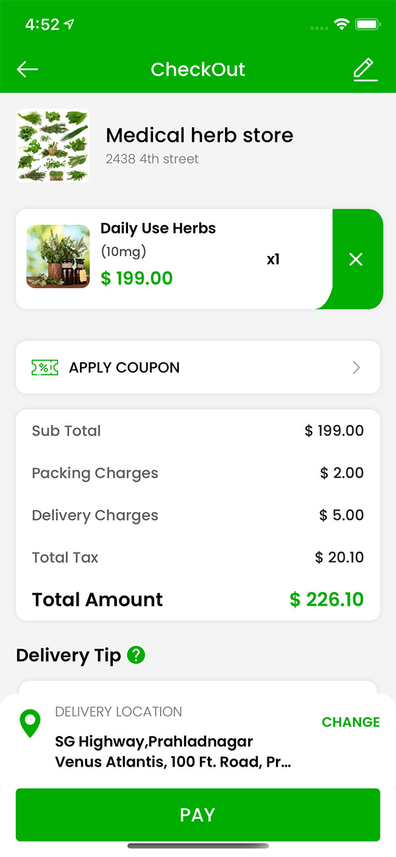Tap the x1 quantity indicator
Screen dimensions: 396x857
coord(273,259)
